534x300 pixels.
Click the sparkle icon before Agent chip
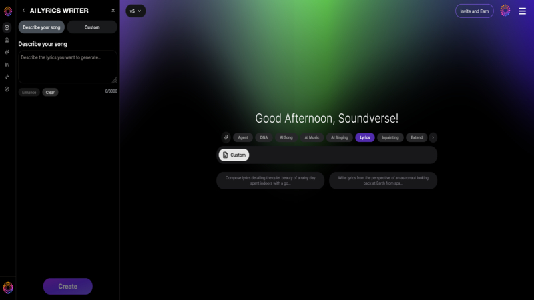pos(226,137)
